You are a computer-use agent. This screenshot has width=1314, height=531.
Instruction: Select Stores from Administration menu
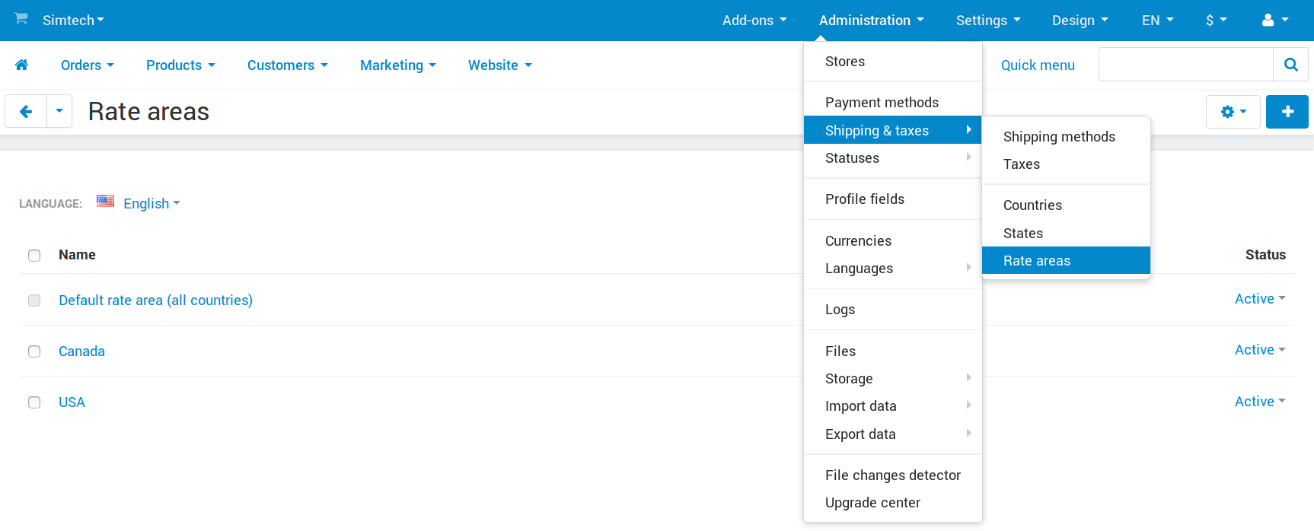(893, 62)
